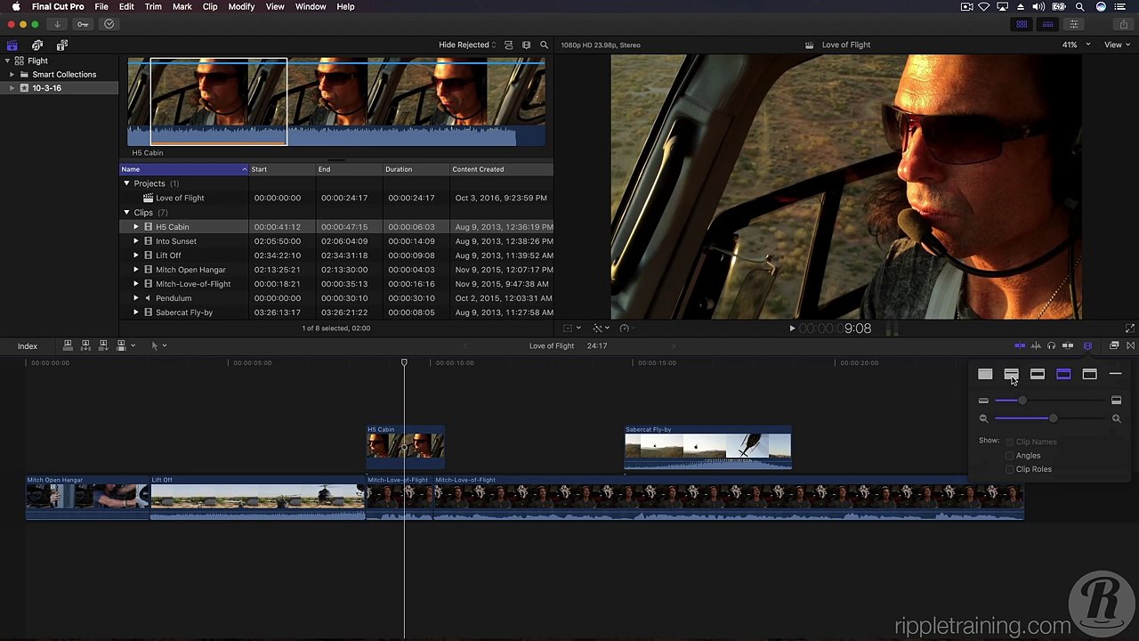Open the Mark menu
The image size is (1139, 641).
(x=182, y=6)
